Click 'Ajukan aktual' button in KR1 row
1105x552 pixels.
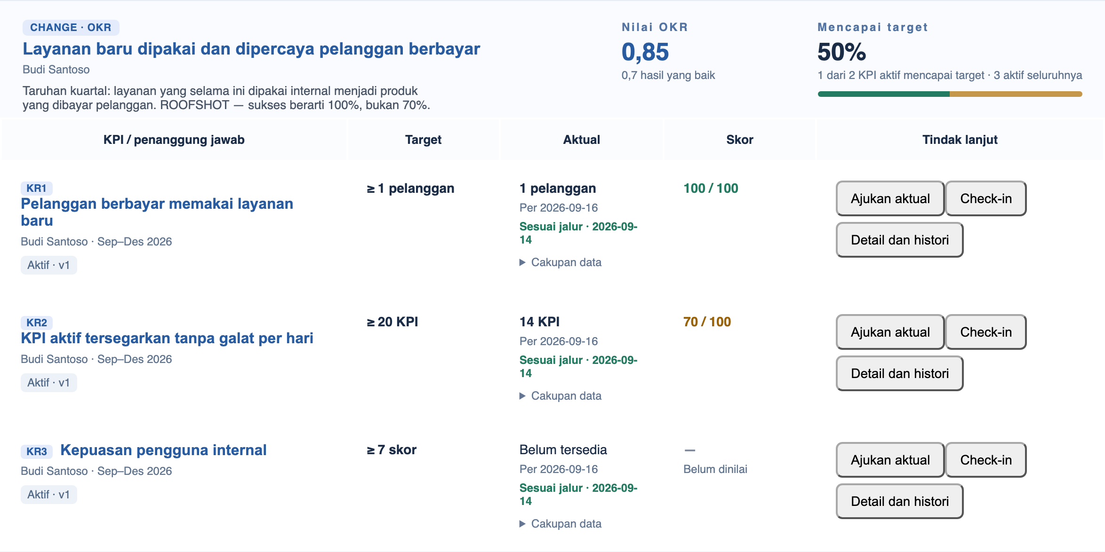coord(890,198)
